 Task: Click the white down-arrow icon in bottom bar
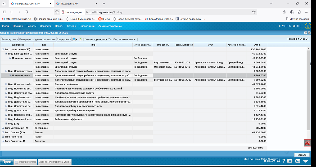[x=306, y=161]
